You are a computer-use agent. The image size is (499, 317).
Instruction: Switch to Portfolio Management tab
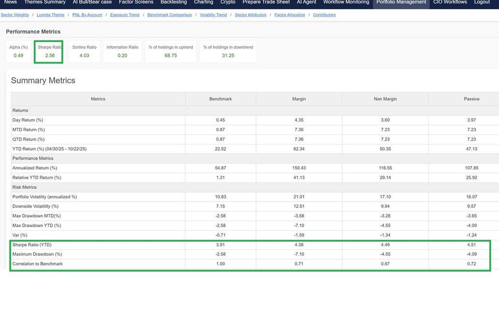[401, 2]
